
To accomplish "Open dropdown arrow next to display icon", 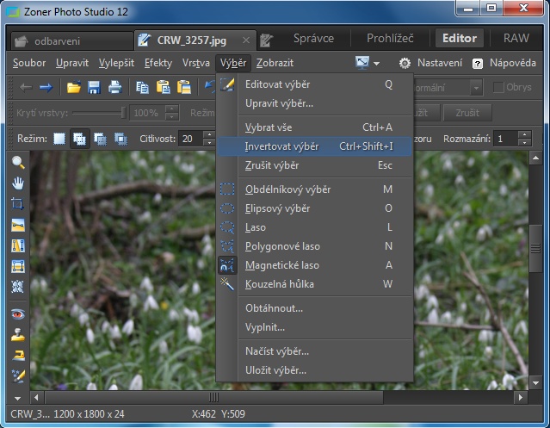I will (x=377, y=64).
